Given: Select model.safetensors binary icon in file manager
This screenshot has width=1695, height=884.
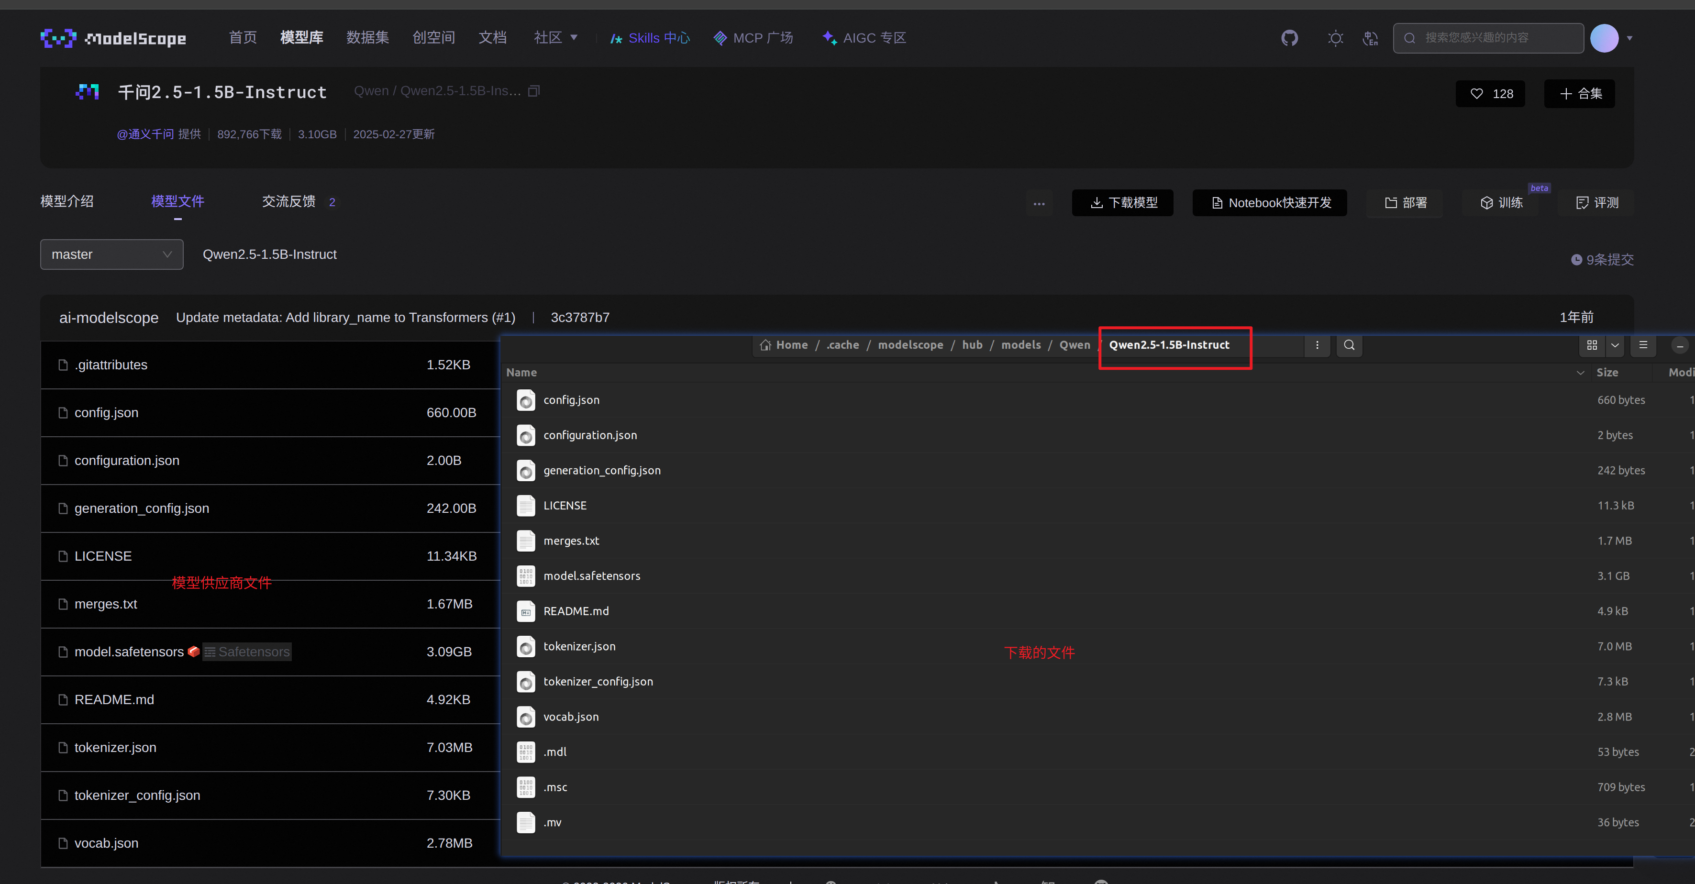Looking at the screenshot, I should click(526, 576).
